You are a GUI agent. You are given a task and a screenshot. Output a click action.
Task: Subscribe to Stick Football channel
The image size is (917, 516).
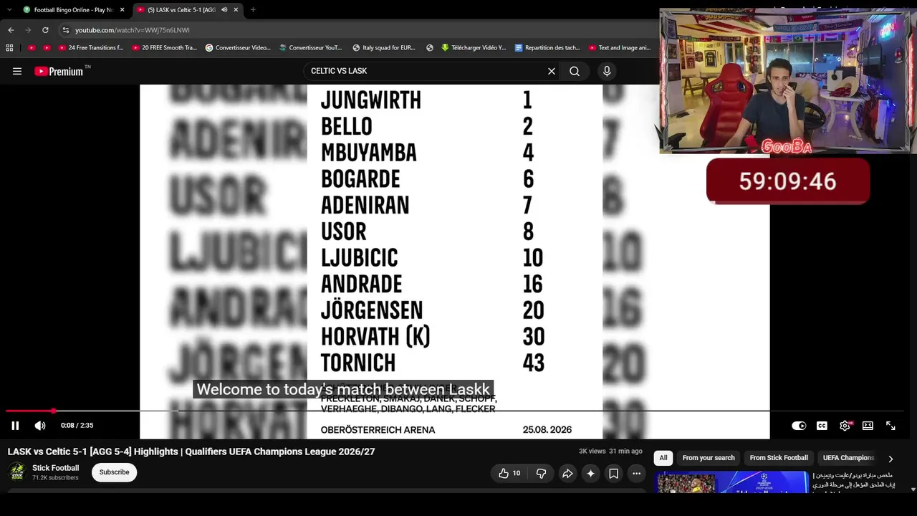[x=115, y=472]
